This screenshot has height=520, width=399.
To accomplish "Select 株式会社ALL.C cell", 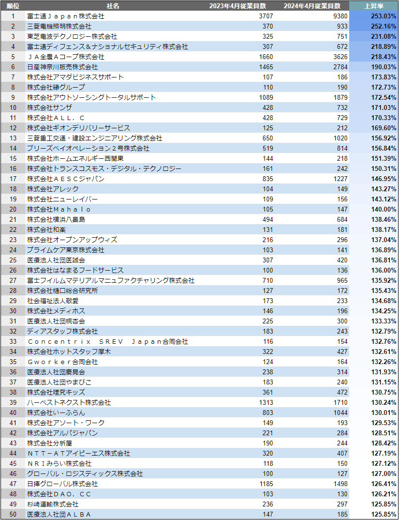I will 56,118.
